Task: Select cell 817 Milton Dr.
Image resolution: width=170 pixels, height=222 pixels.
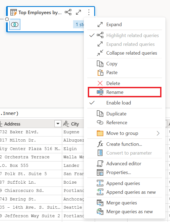Action: pos(31,140)
